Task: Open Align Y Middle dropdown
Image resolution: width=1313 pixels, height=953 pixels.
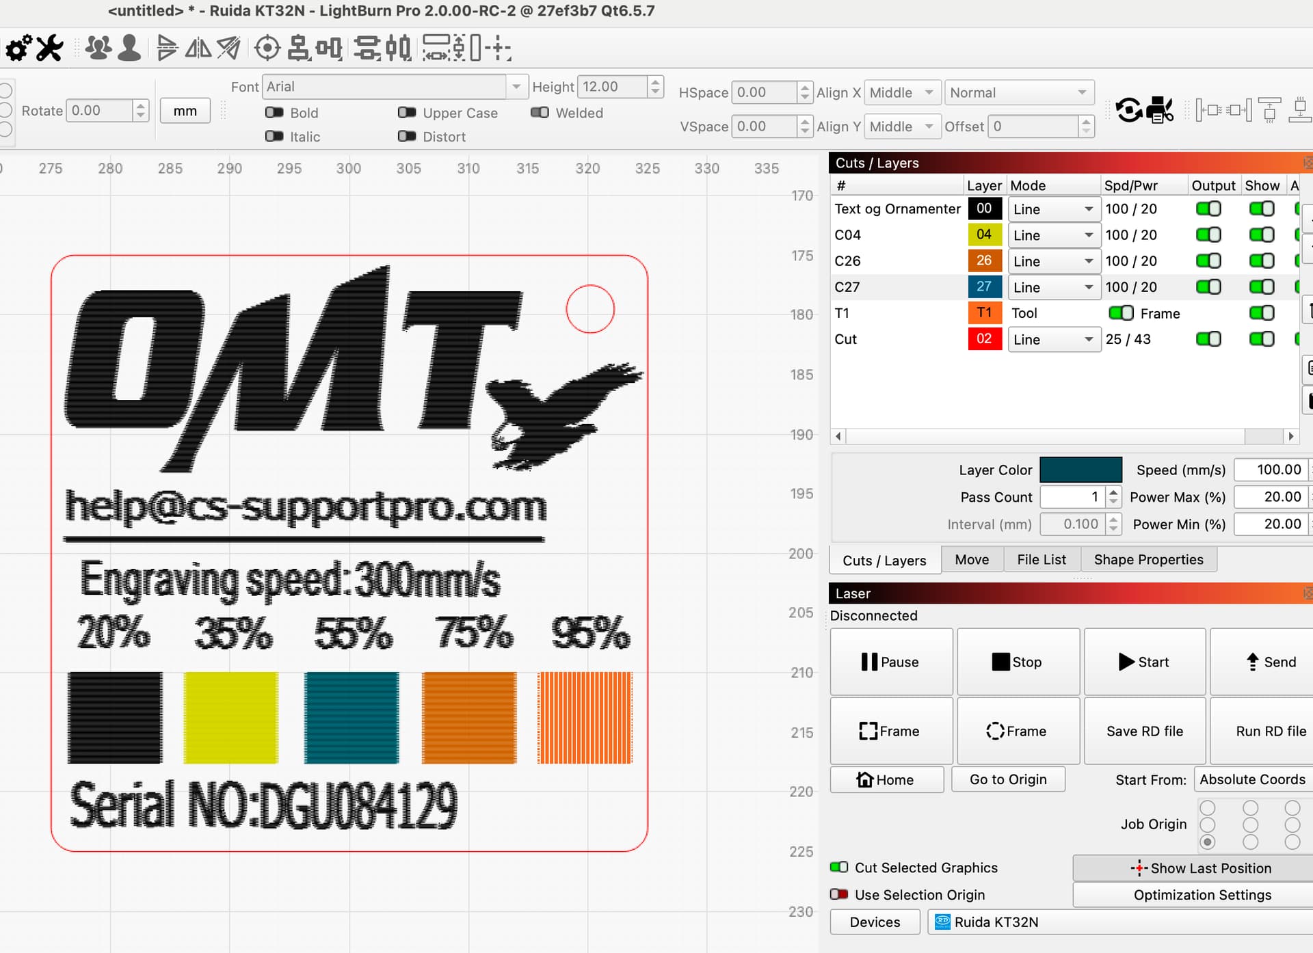Action: tap(902, 126)
